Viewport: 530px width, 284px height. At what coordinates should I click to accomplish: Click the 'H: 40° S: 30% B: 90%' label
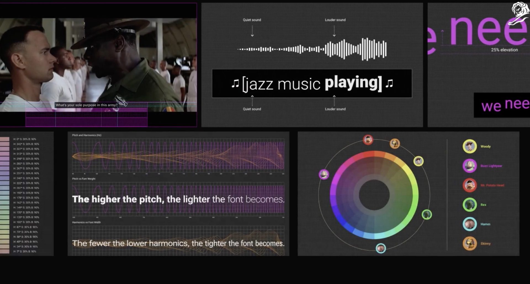tap(25, 242)
